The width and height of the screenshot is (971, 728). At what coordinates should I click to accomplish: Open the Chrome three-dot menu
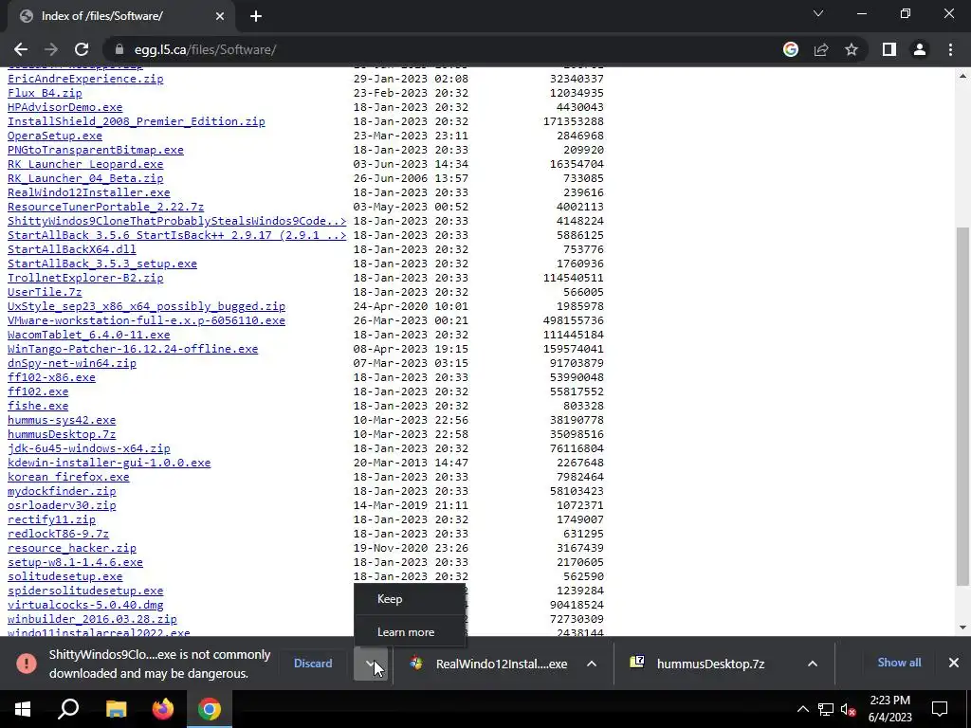950,49
